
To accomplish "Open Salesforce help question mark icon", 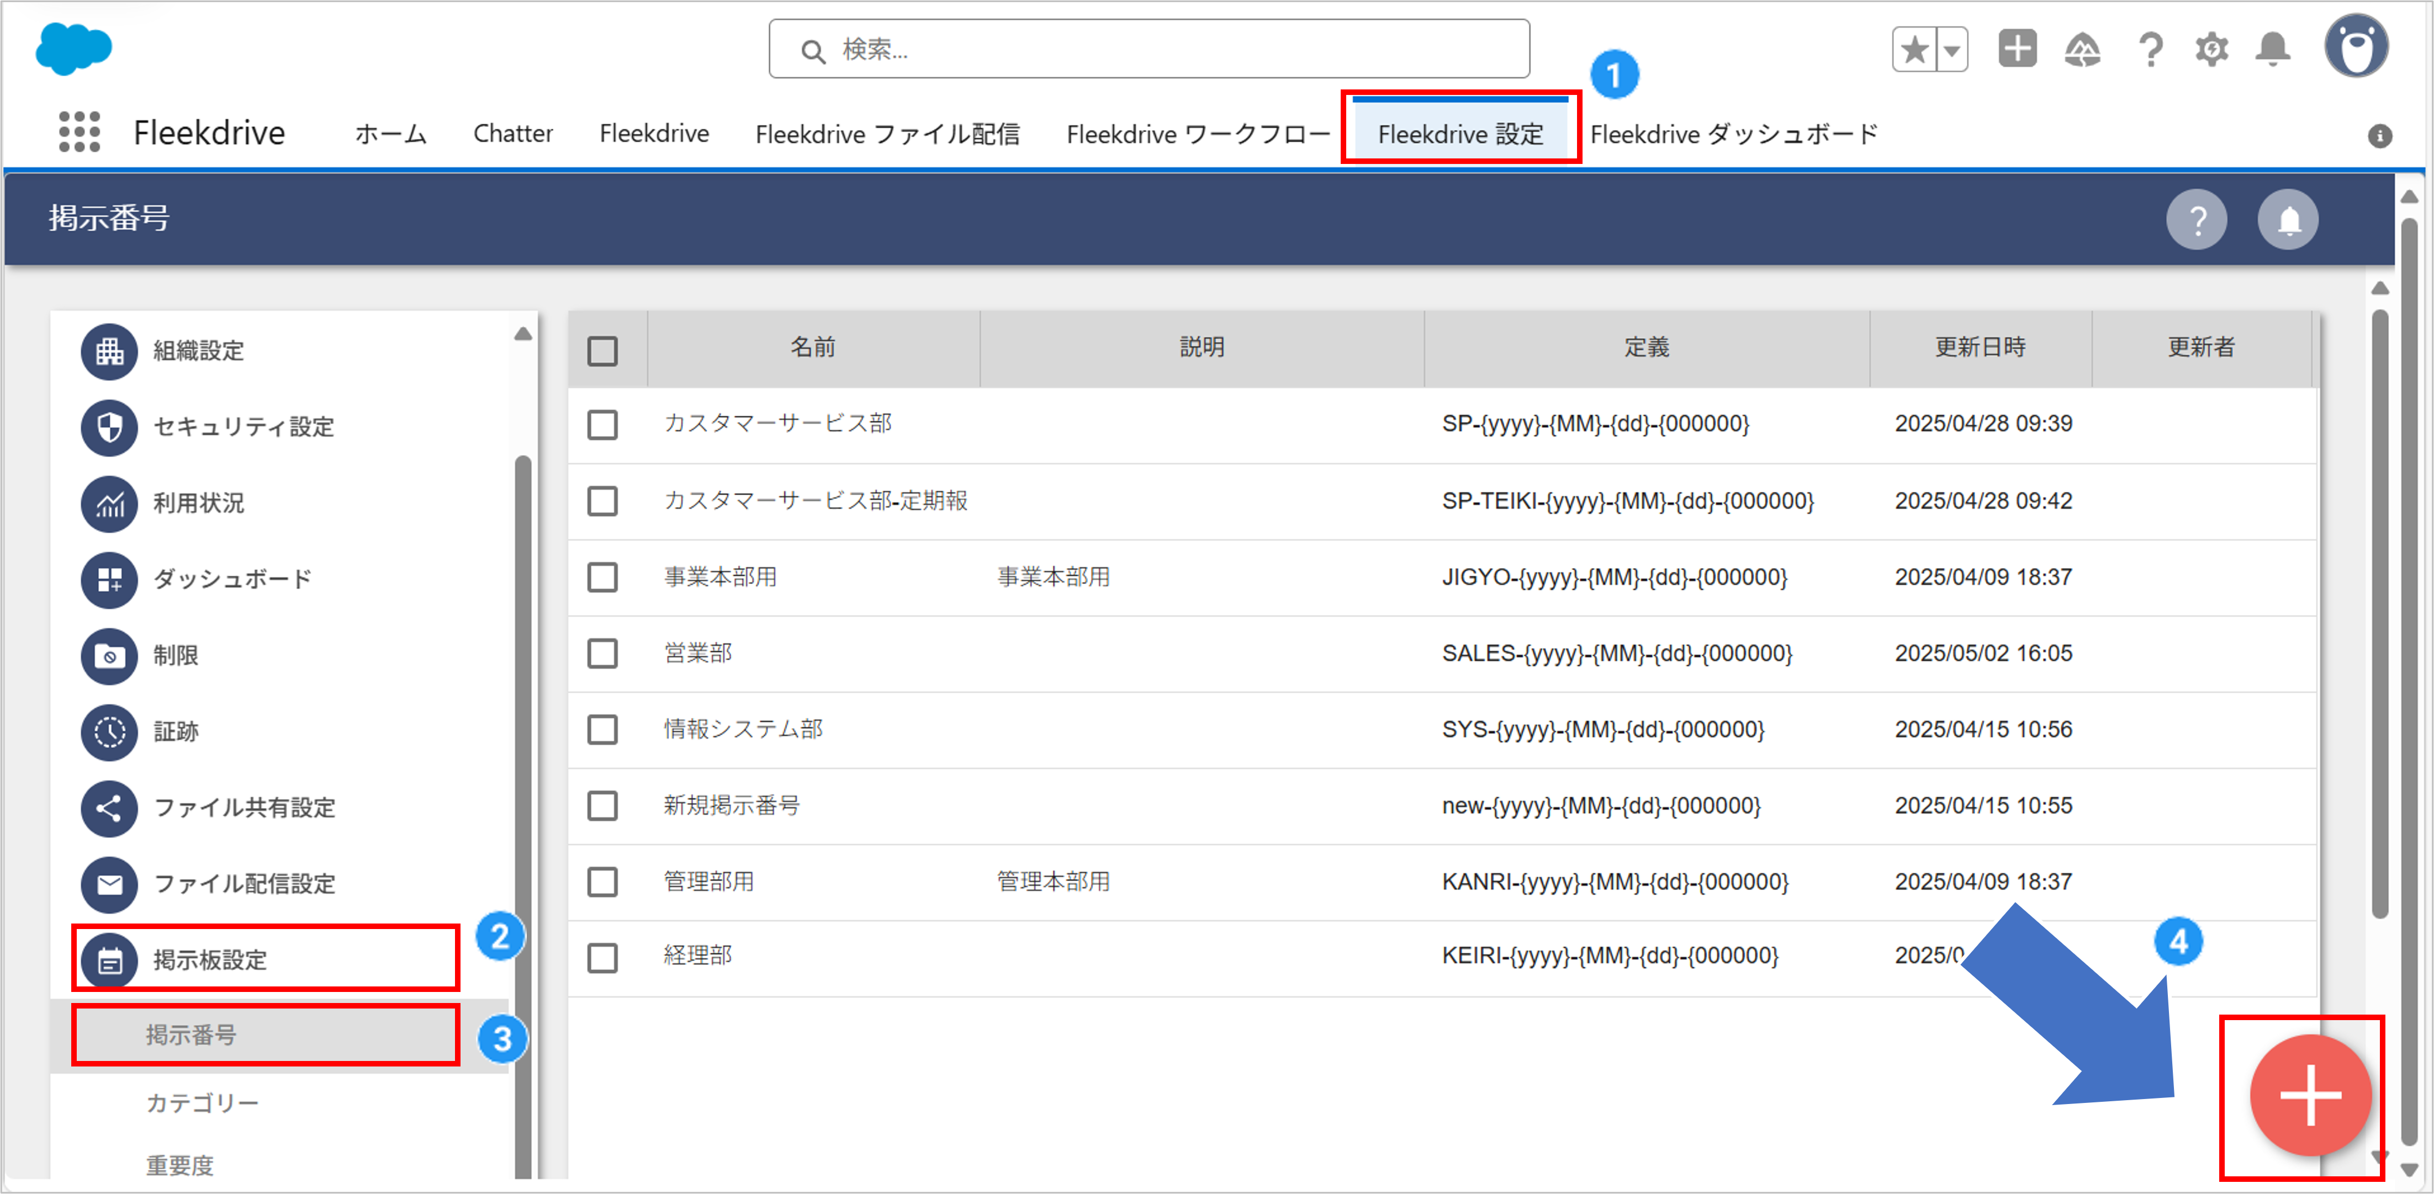I will click(x=2151, y=49).
